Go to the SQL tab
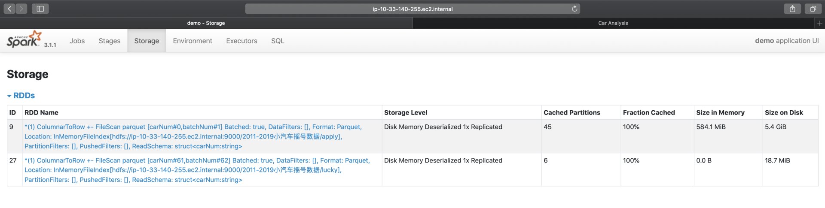 coord(277,41)
